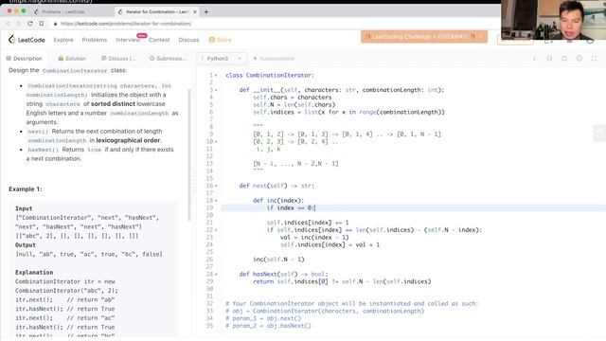The width and height of the screenshot is (606, 341).
Task: Click the lock icon in the address bar
Action: [x=55, y=24]
